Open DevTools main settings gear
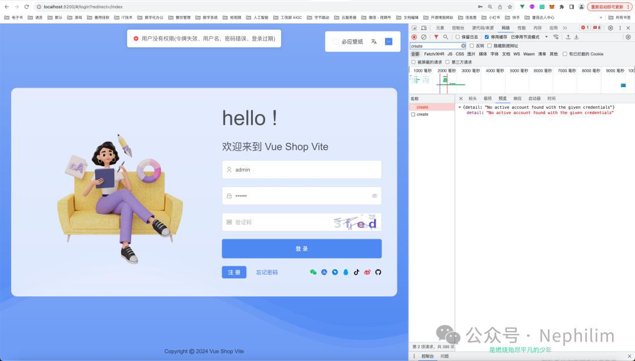Image resolution: width=635 pixels, height=361 pixels. pyautogui.click(x=610, y=28)
